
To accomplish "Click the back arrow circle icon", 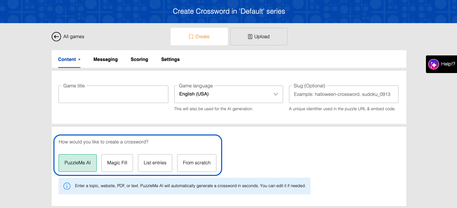I will coord(56,37).
